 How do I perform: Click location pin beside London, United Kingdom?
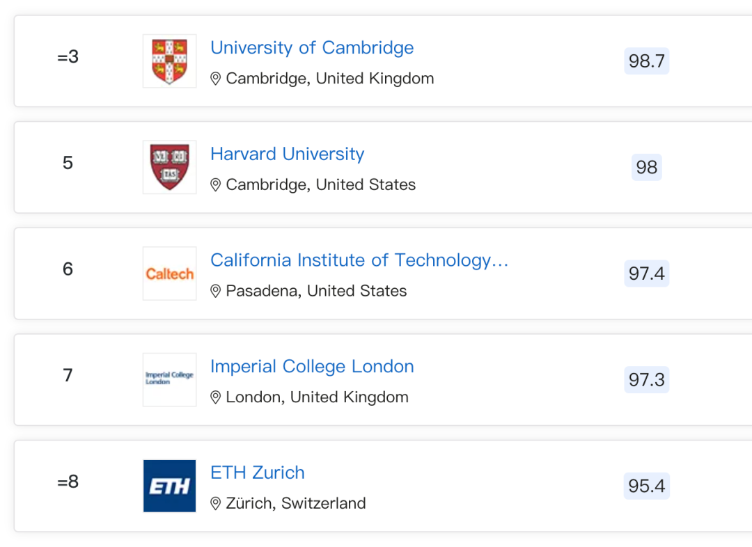pos(215,397)
